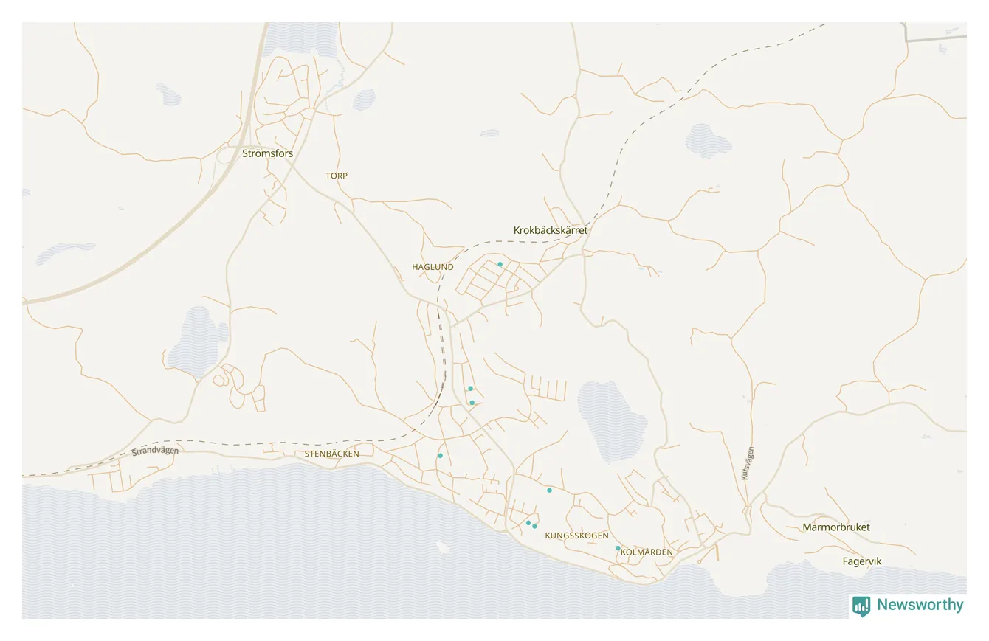Click the small island in the bay
The height and width of the screenshot is (641, 989).
pos(443,547)
